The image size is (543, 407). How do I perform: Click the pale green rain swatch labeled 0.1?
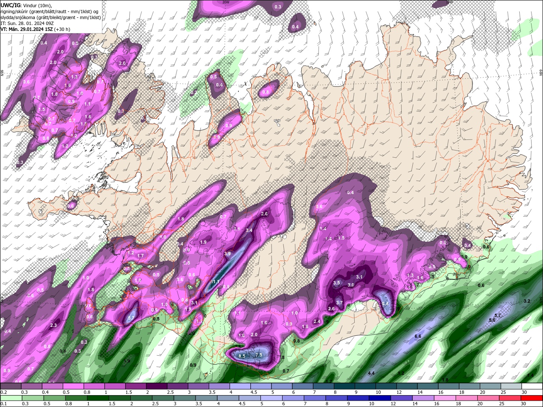pyautogui.click(x=11, y=398)
